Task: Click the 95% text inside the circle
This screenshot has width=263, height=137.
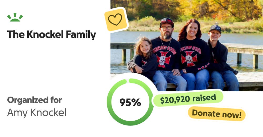Action: [x=130, y=102]
